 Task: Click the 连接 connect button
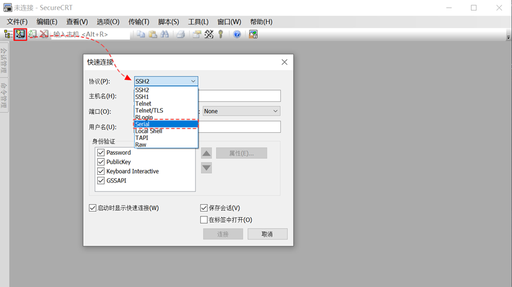(x=223, y=234)
